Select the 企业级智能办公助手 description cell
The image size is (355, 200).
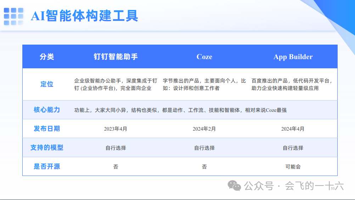pyautogui.click(x=116, y=84)
